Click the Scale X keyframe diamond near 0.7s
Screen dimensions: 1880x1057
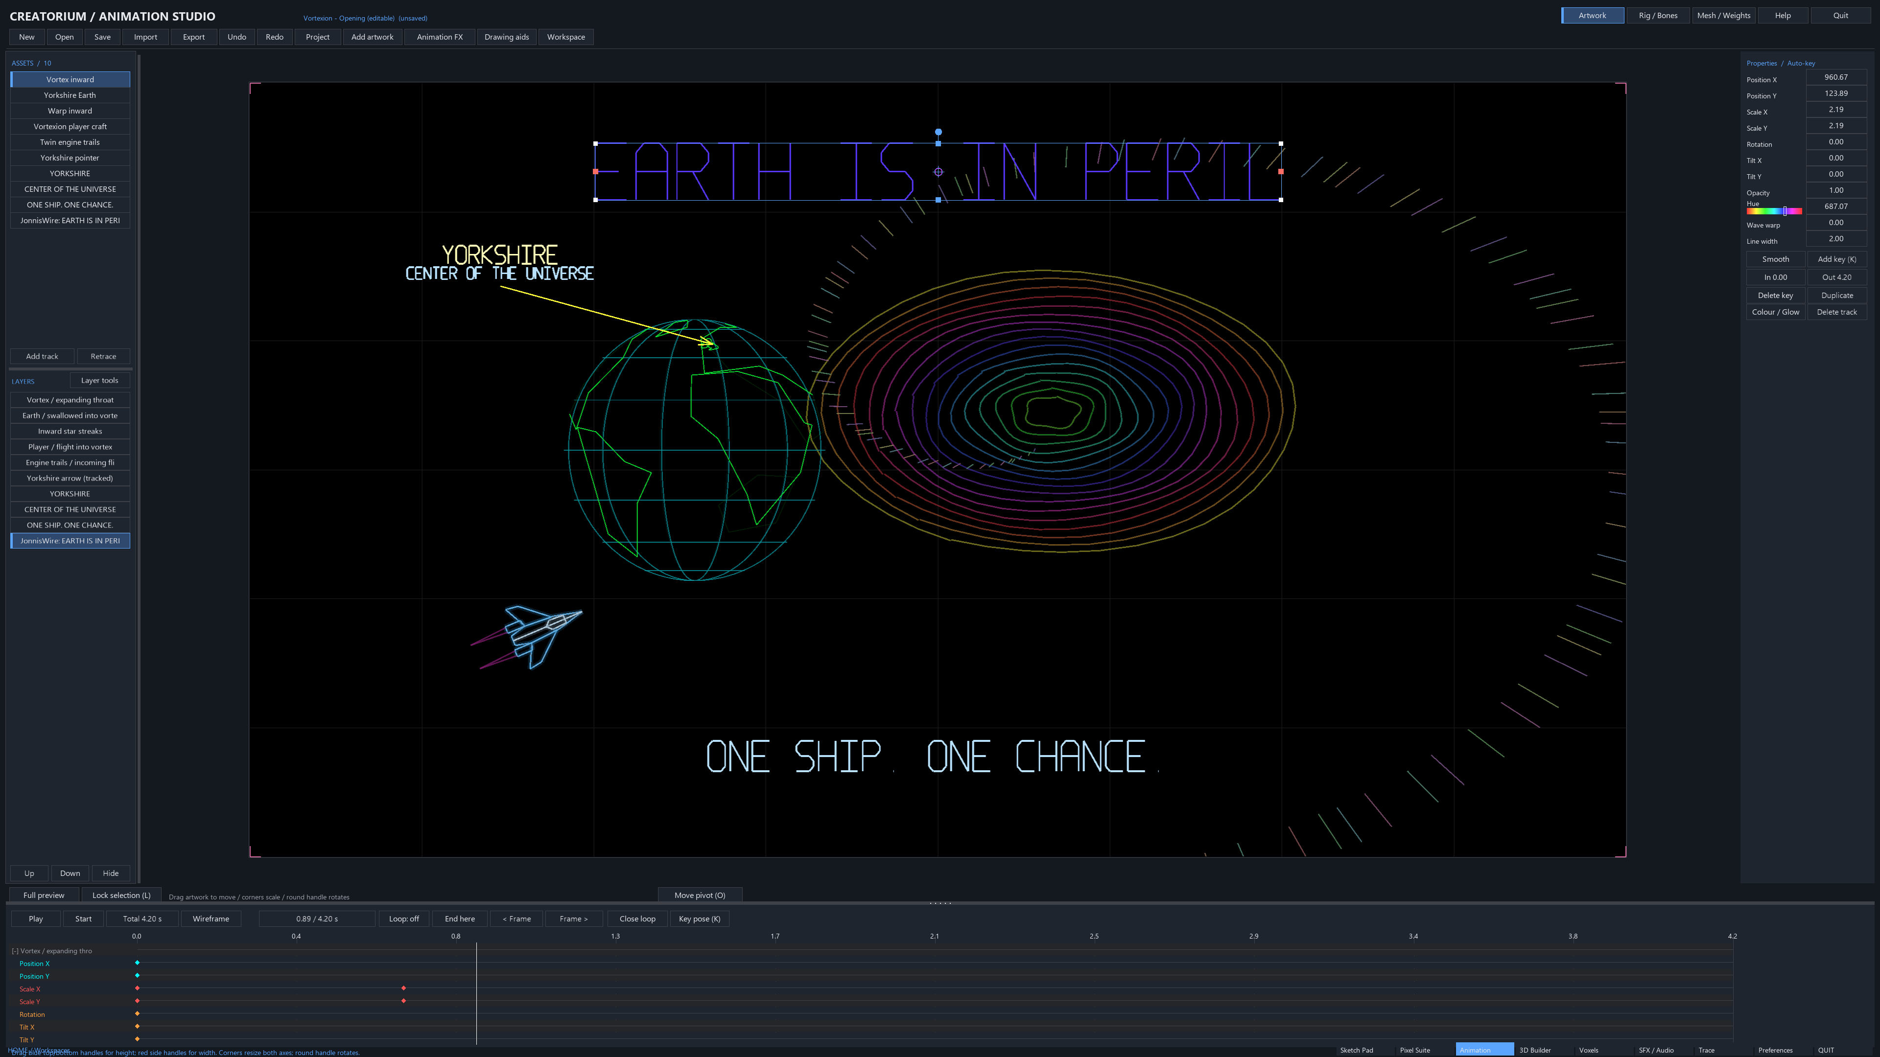(x=403, y=988)
